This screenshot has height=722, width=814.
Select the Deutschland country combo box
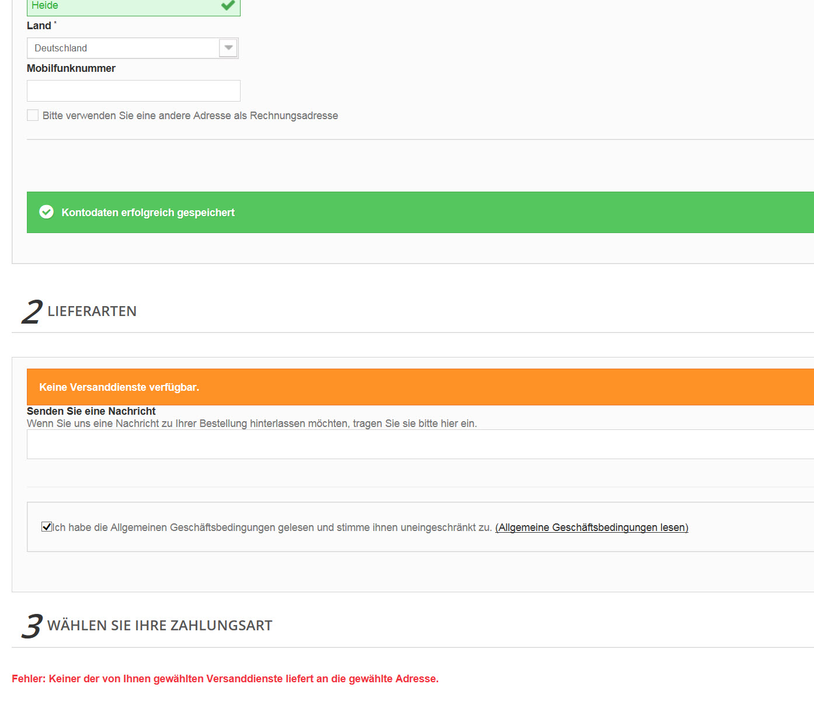[x=133, y=48]
